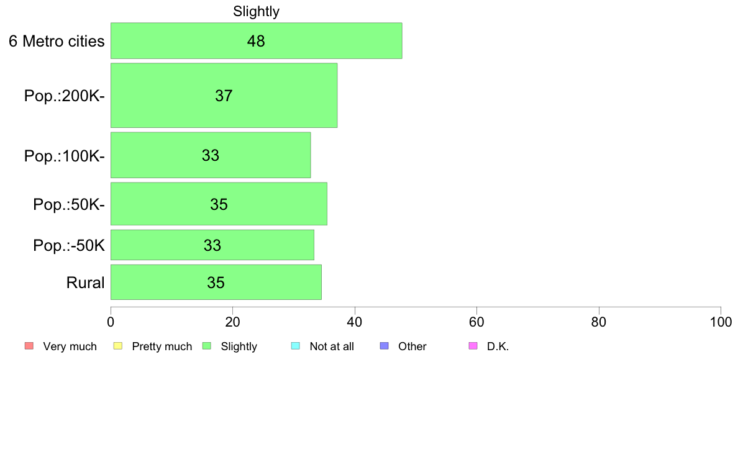
Task: Select the Pop.:50K- bar
Action: pyautogui.click(x=219, y=204)
